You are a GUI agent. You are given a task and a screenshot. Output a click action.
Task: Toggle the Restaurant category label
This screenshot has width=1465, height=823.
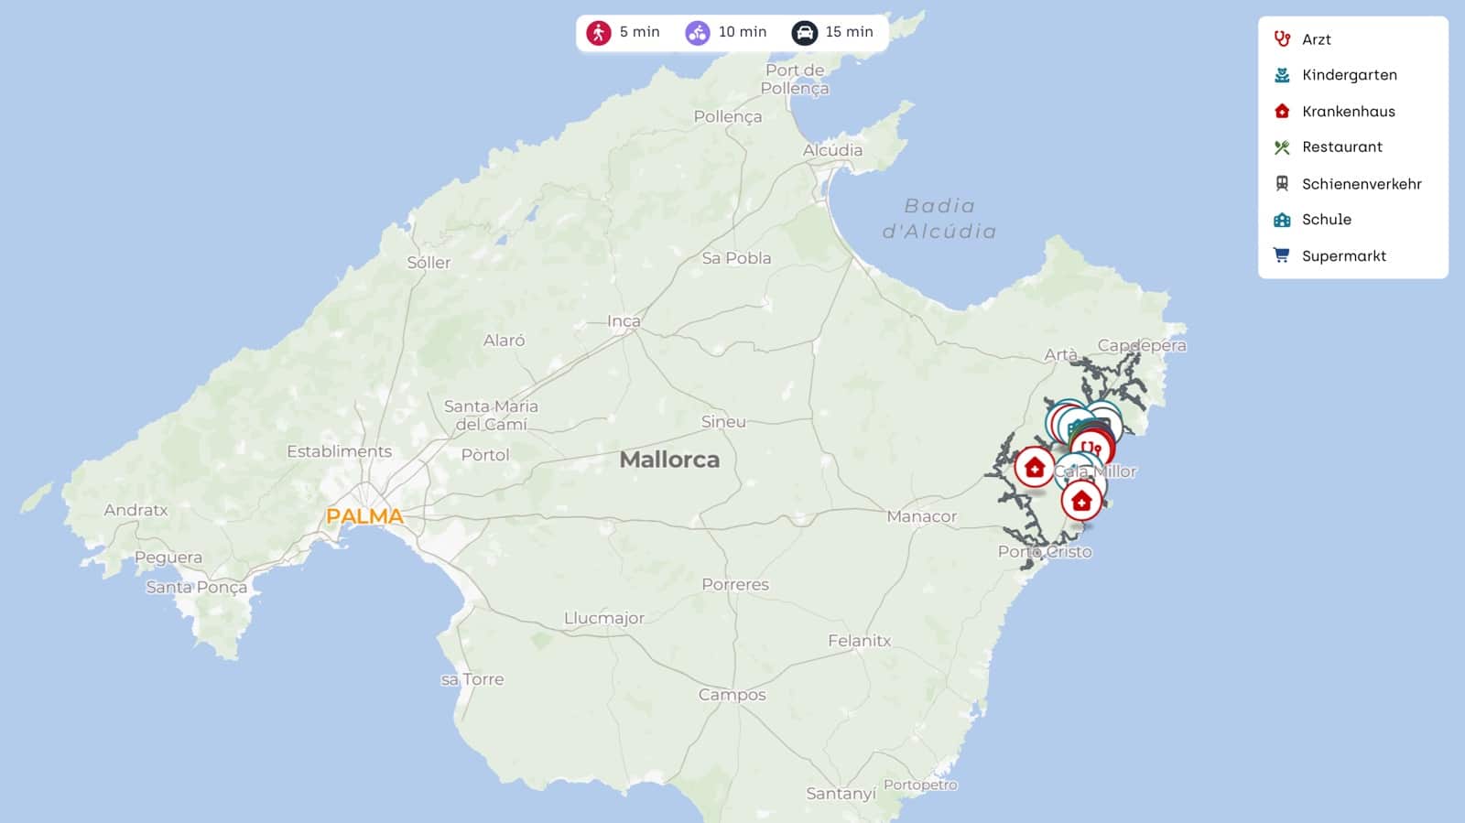pyautogui.click(x=1342, y=147)
